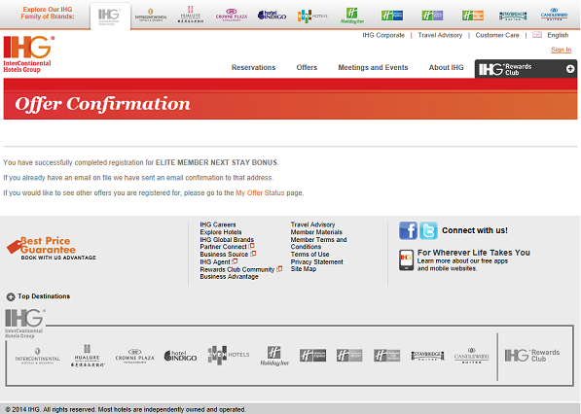Open Rewards Club Community footer link

[237, 269]
